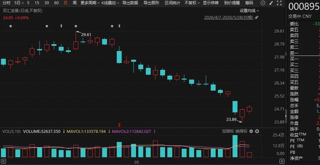Screen dimensions: 320x165
Task: Click the latest candlestick on chart
Action: point(250,109)
